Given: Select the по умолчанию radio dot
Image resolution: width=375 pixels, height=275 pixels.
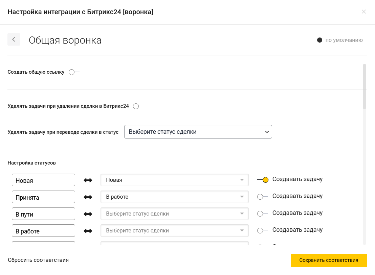Looking at the screenshot, I should pos(319,40).
